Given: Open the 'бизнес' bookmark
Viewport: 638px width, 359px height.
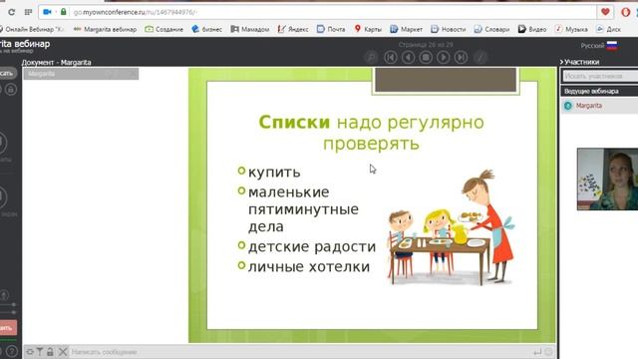Looking at the screenshot, I should pos(206,29).
